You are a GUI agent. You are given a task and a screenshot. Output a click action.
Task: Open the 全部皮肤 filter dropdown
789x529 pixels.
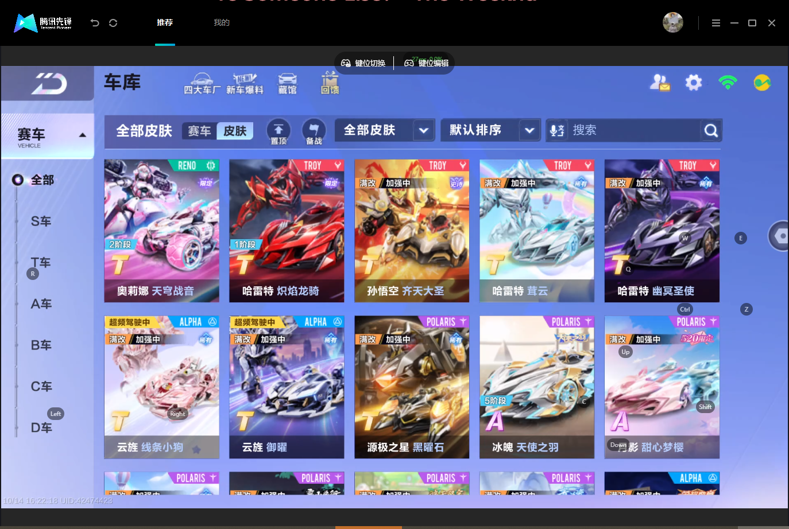click(385, 130)
